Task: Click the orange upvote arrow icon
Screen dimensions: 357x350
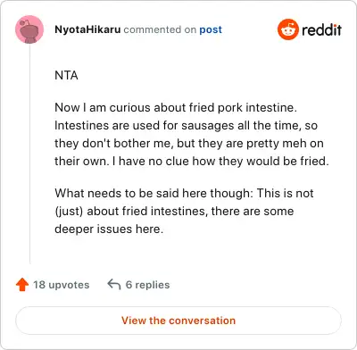Action: point(22,285)
